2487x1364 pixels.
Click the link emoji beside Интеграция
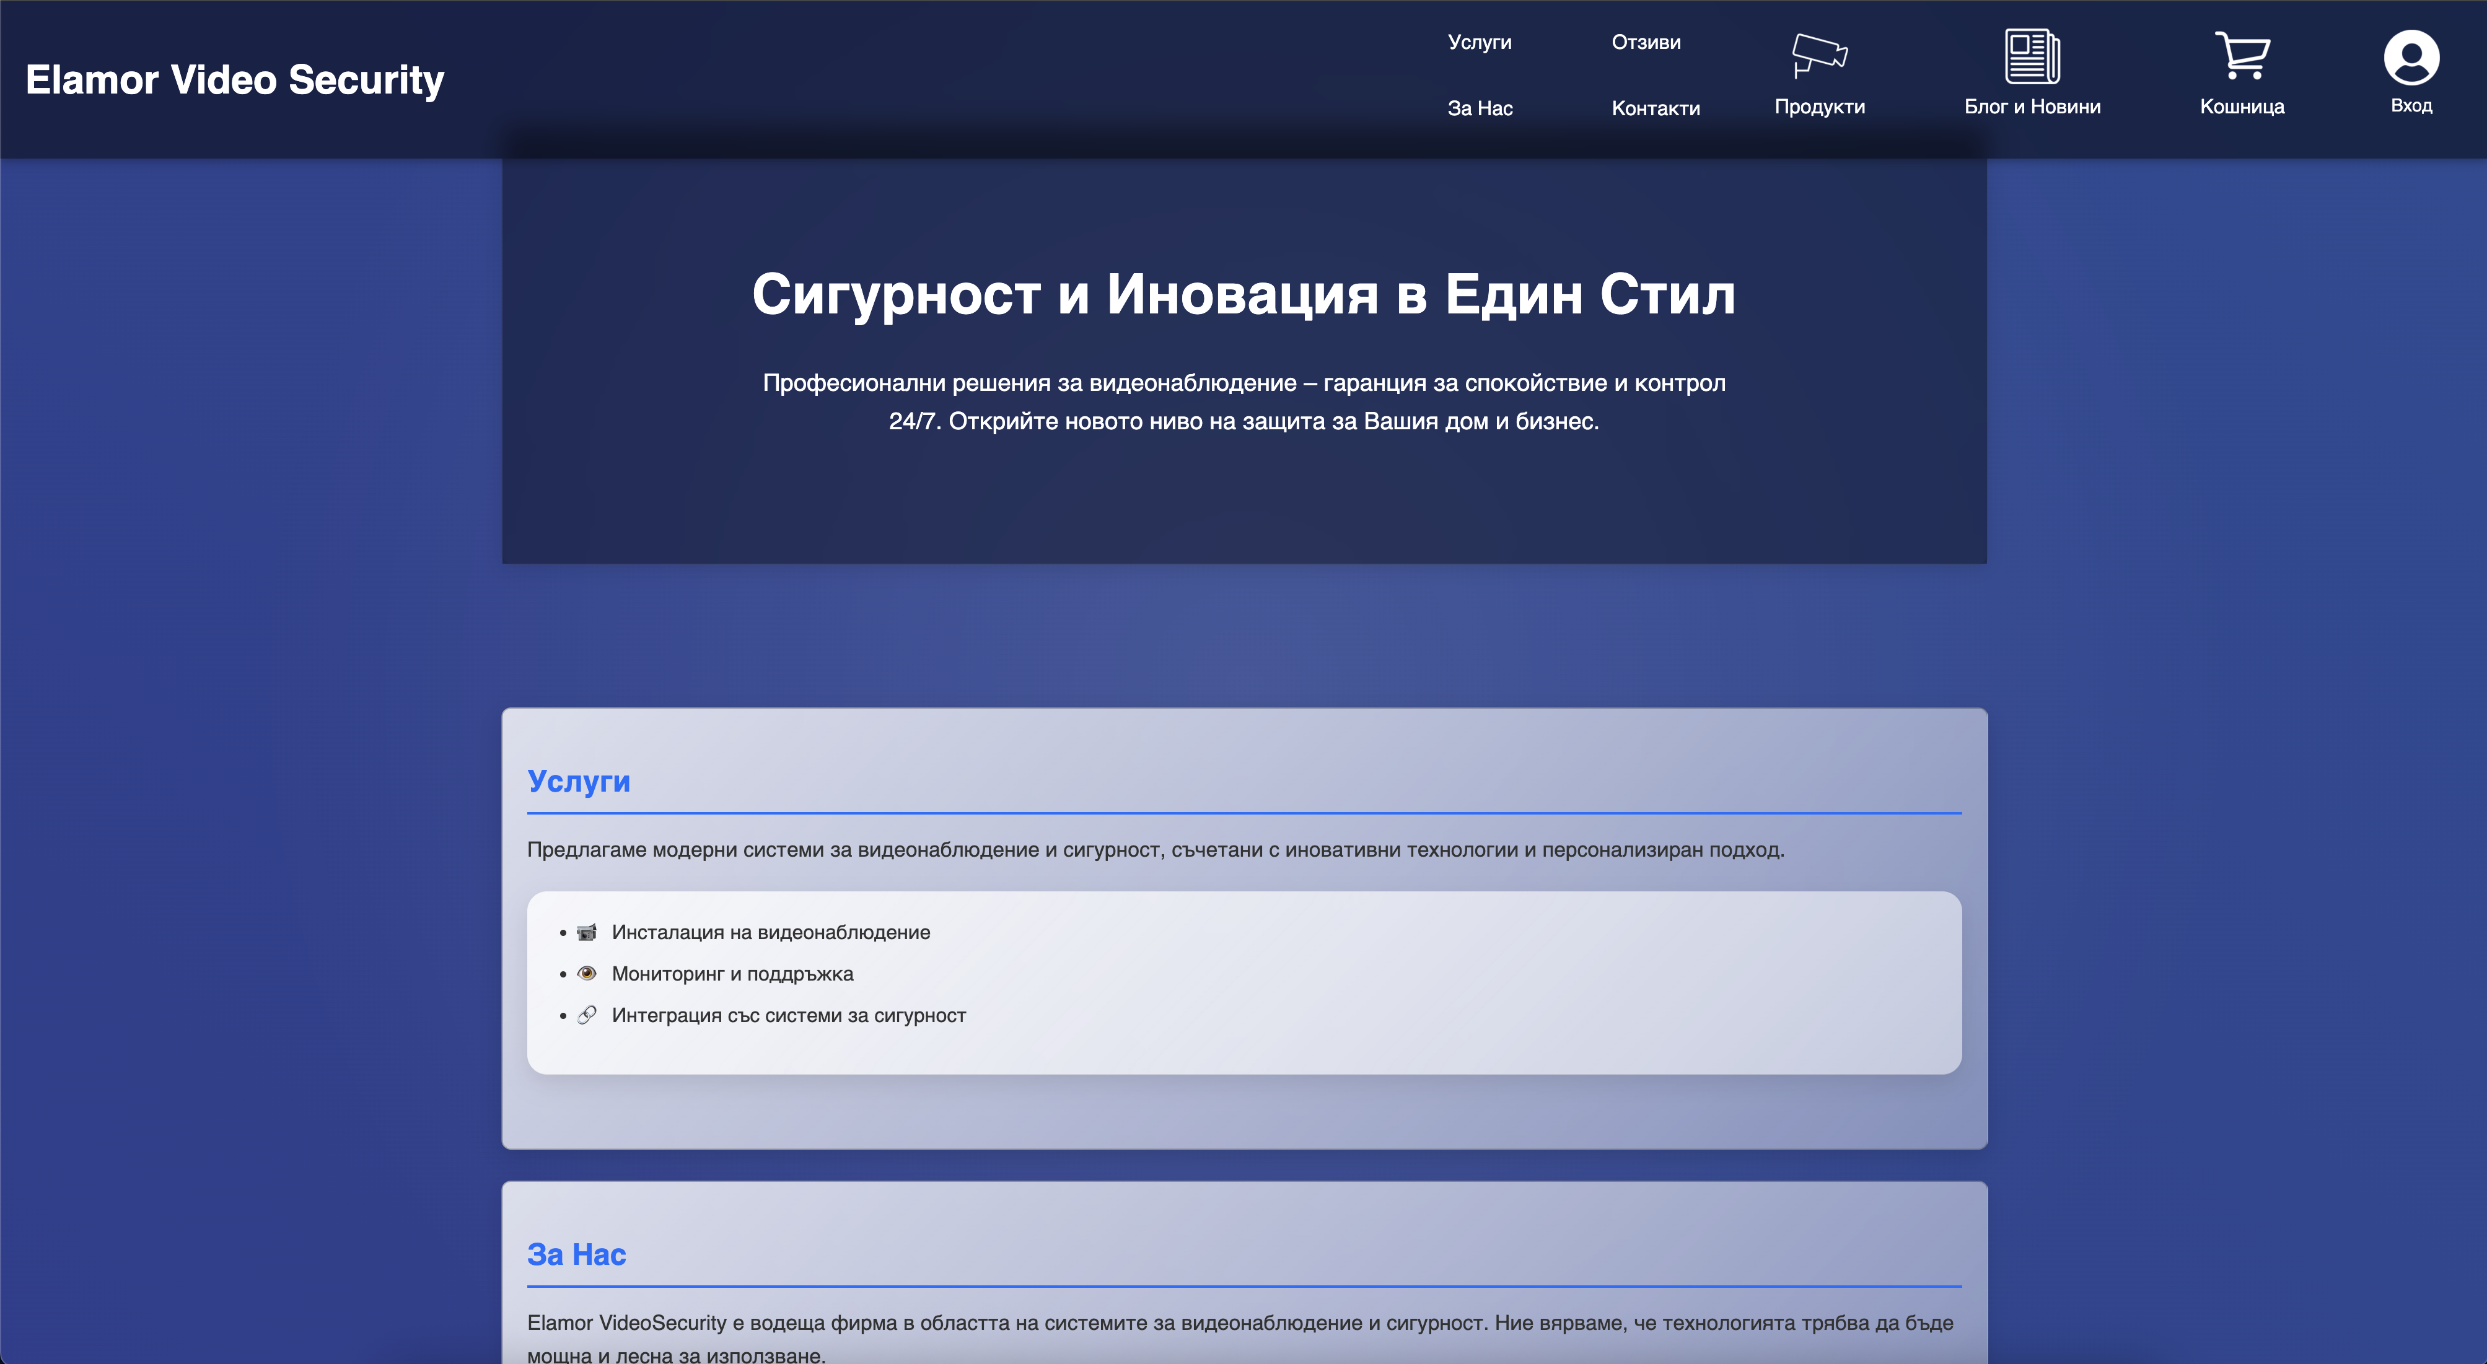point(586,1015)
